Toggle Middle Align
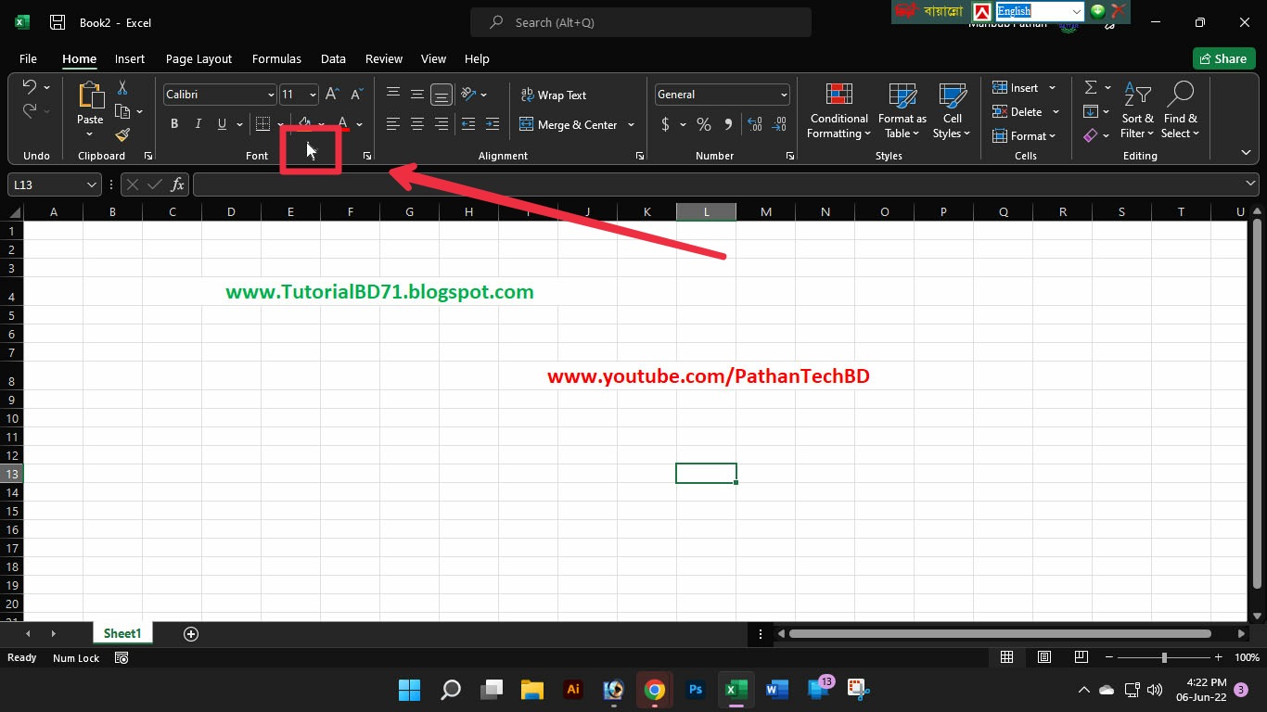1267x712 pixels. [417, 95]
